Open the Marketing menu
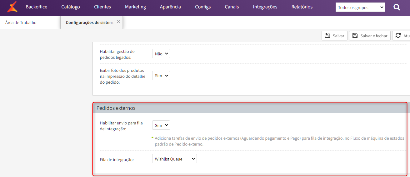The height and width of the screenshot is (177, 410). coord(135,7)
